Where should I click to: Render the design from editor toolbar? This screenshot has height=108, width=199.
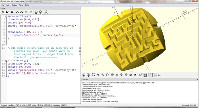pos(40,12)
